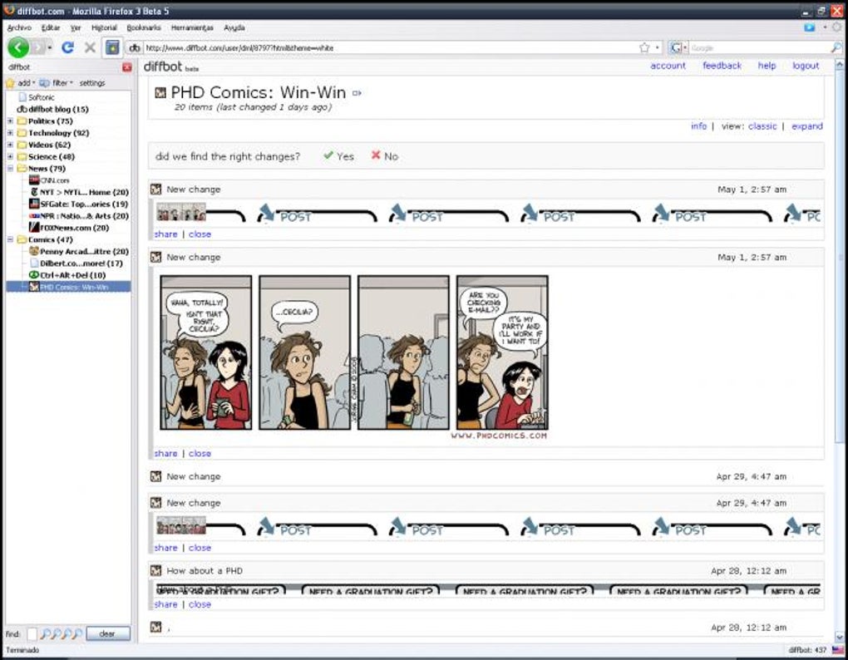Close the diffbot sidebar with red X
This screenshot has width=848, height=660.
[127, 67]
